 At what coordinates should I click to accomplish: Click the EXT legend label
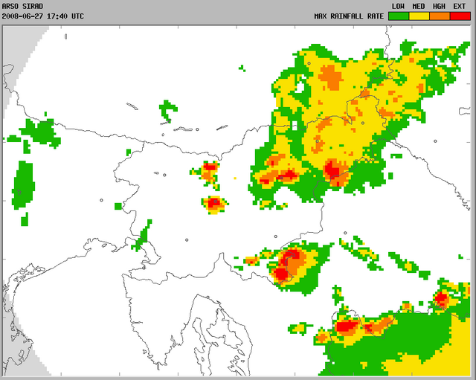pos(460,6)
